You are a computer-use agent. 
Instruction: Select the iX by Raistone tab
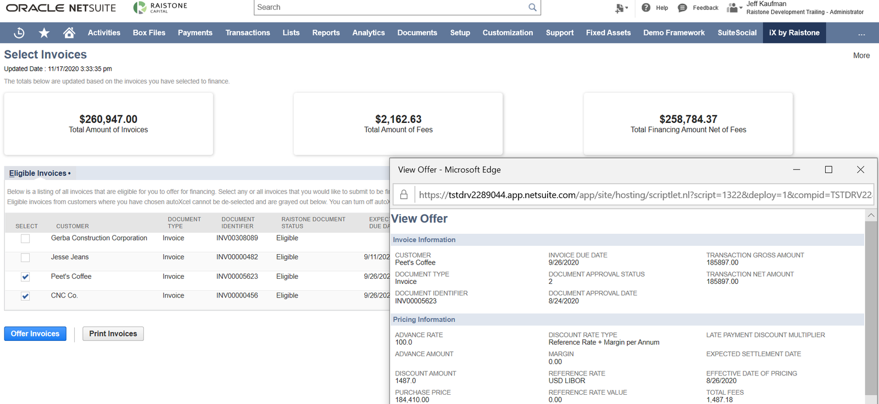[x=794, y=33]
